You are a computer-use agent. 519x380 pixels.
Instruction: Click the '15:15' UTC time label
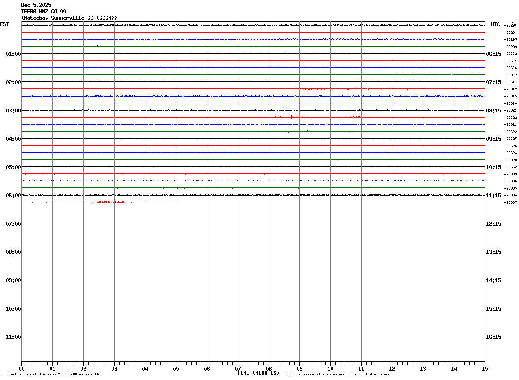[493, 309]
